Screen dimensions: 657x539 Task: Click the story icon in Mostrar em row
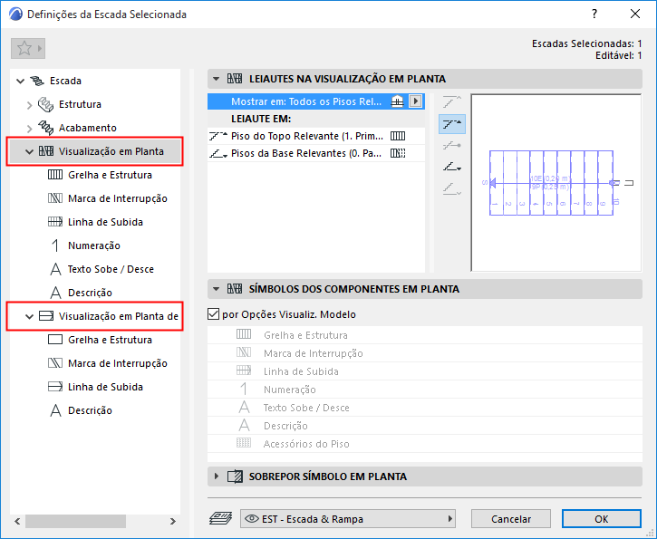pos(397,101)
